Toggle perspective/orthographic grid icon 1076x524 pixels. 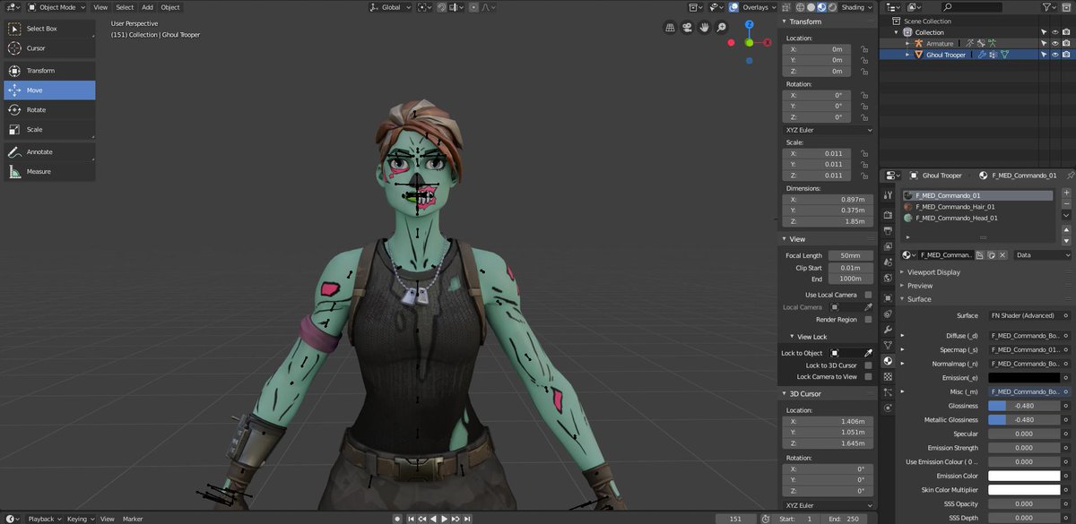(670, 28)
